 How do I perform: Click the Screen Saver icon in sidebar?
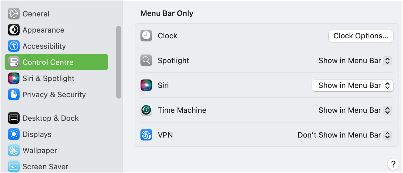point(14,167)
